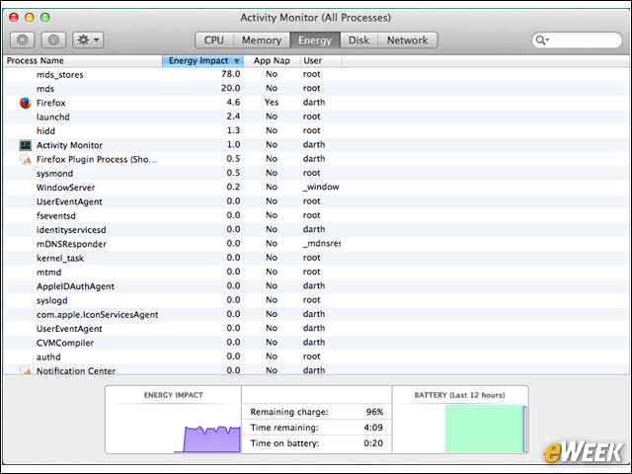Select the kernel_task process row
Image resolution: width=632 pixels, height=474 pixels.
tap(316, 258)
